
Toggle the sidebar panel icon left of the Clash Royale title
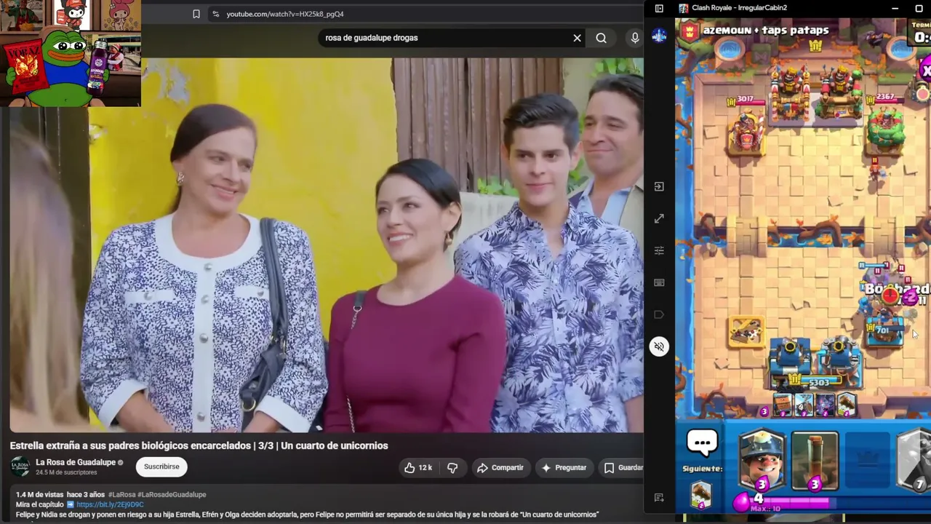(659, 8)
